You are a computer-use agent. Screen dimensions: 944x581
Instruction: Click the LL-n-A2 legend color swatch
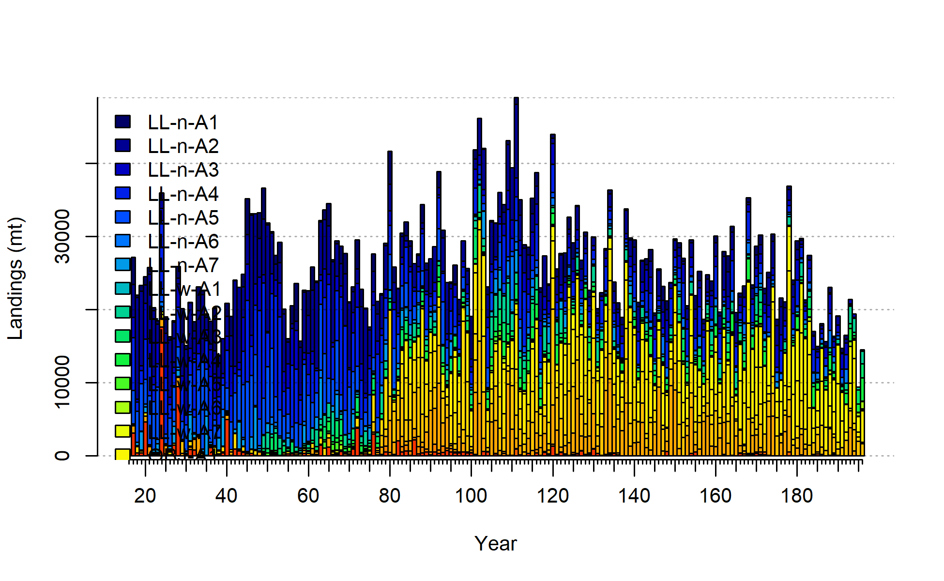[x=122, y=145]
